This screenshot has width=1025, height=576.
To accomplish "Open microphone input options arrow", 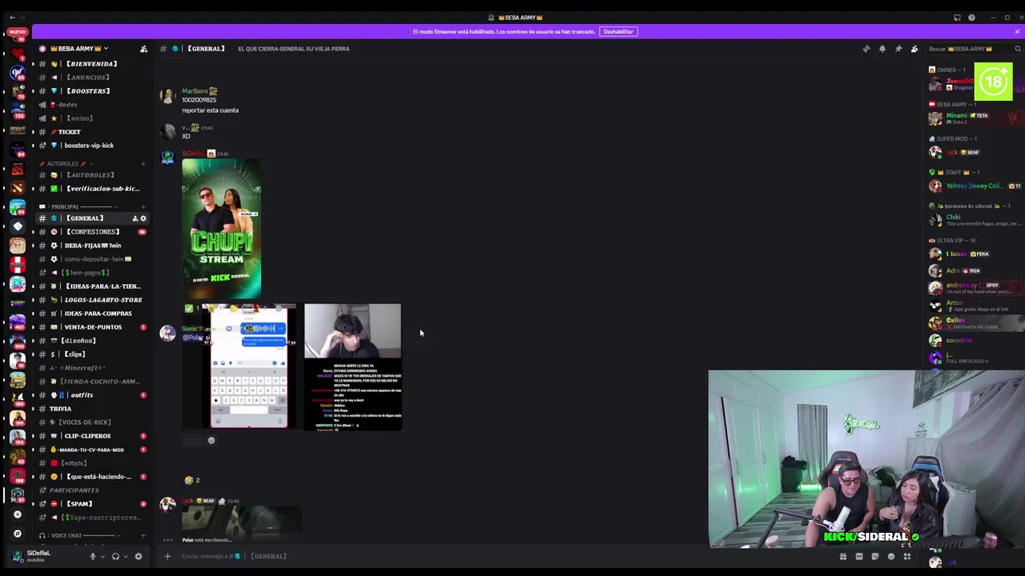I will point(102,556).
